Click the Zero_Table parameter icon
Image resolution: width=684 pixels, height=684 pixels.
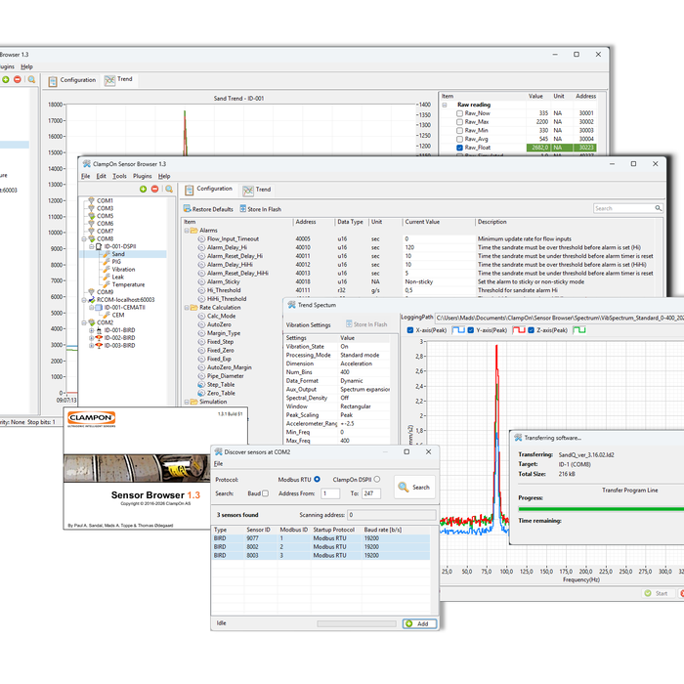[x=201, y=393]
